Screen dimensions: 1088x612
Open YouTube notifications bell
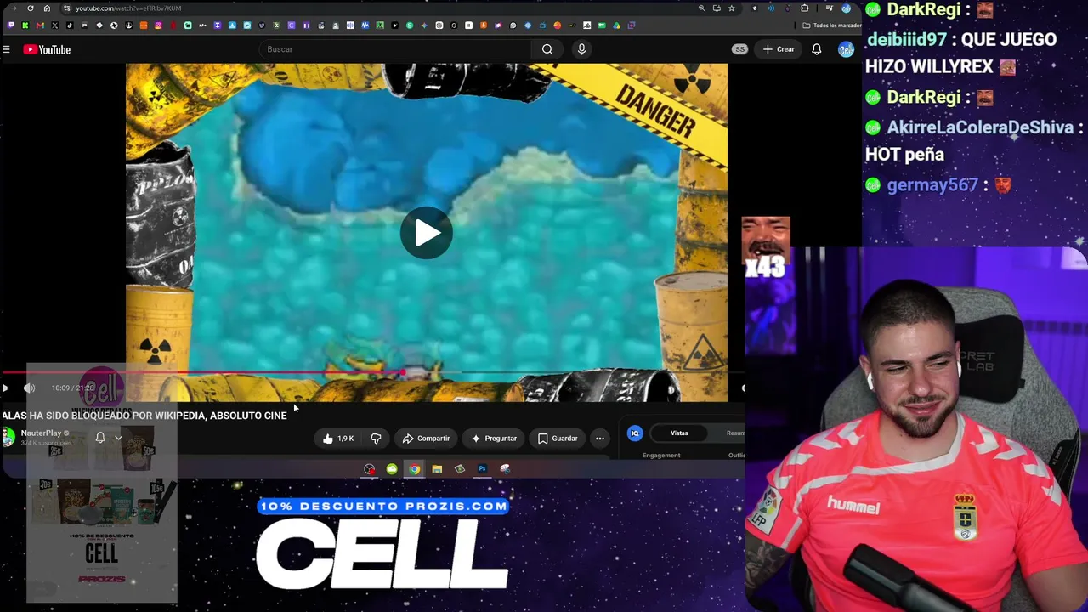click(816, 49)
